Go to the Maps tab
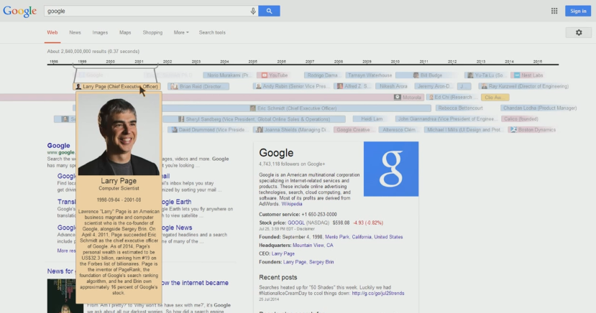Viewport: 596px width, 313px height. 125,32
